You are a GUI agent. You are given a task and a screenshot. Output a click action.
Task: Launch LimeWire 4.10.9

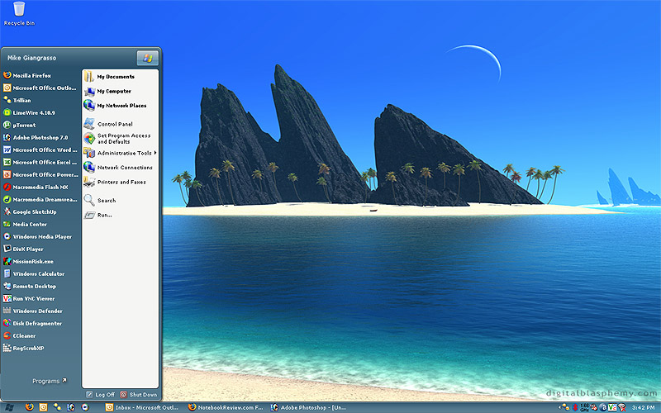(x=29, y=112)
